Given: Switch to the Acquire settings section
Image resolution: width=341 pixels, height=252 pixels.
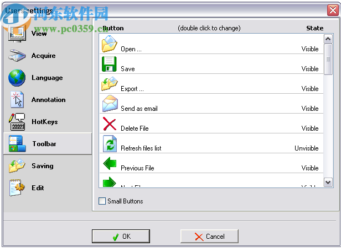Looking at the screenshot, I should tap(48, 56).
